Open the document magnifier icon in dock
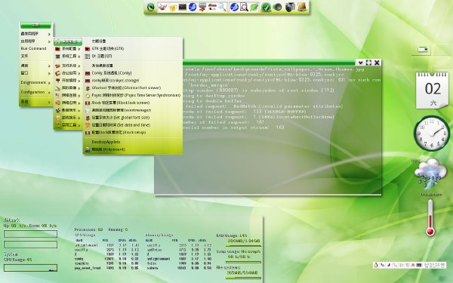The width and height of the screenshot is (453, 283). click(244, 8)
